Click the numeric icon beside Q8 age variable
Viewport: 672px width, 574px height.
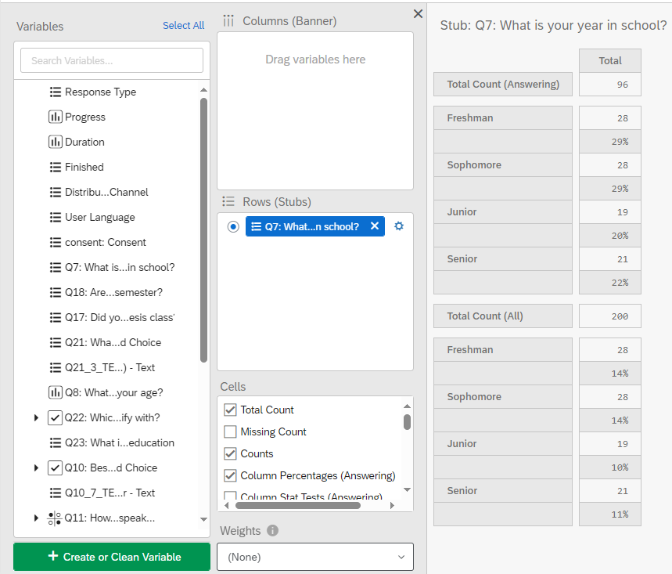(x=56, y=392)
